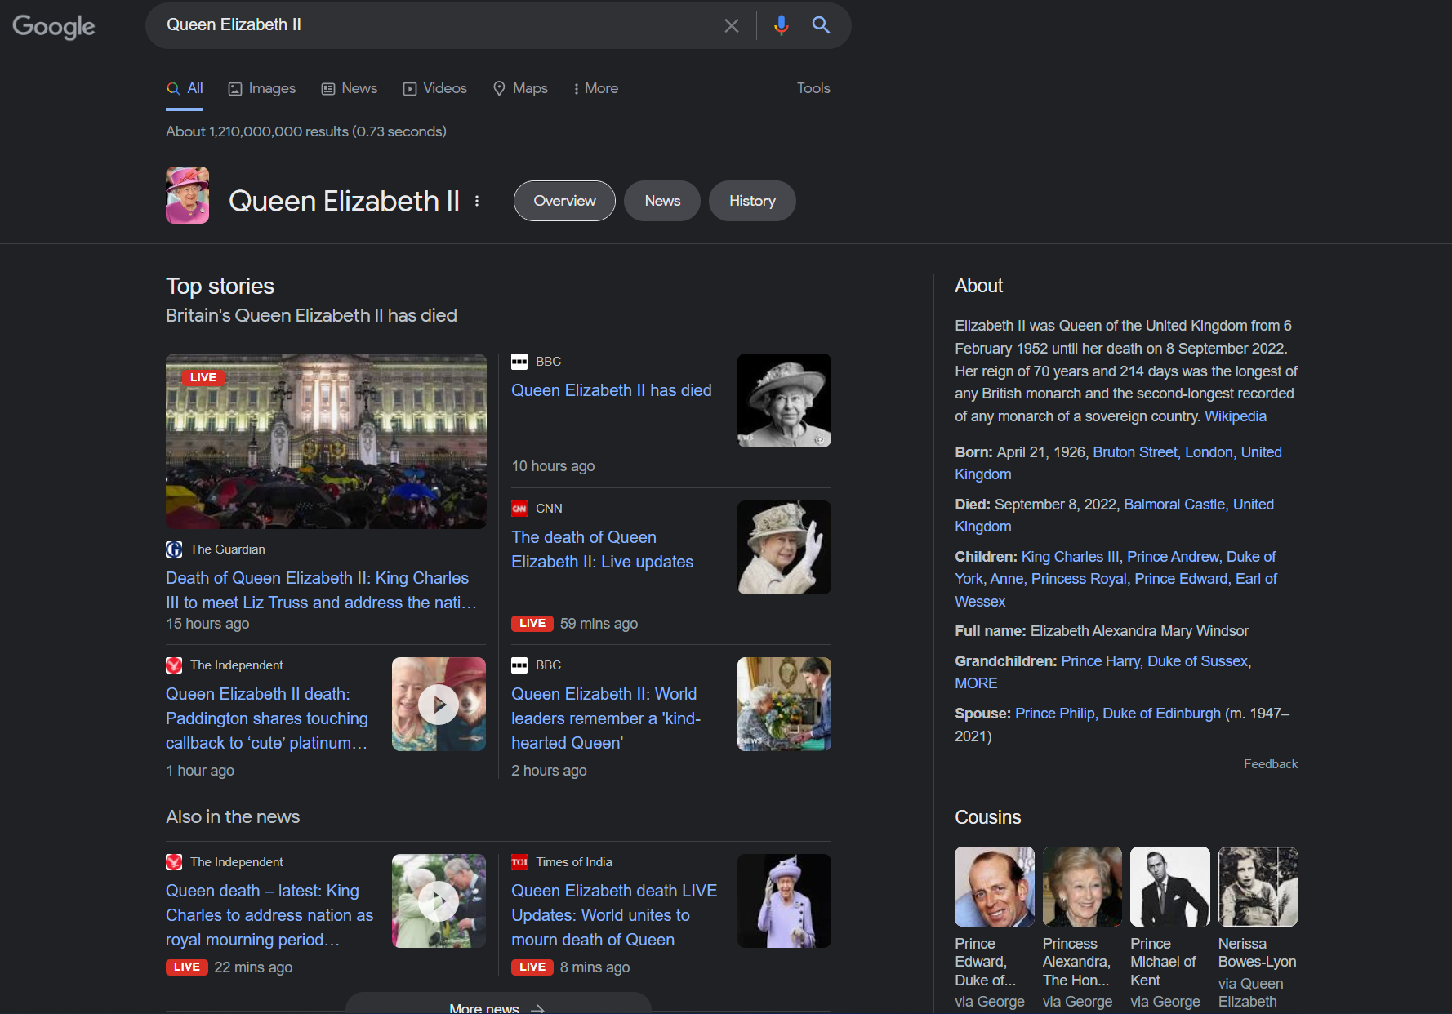Screen dimensions: 1452x1014
Task: Open BBC 'World leaders remember a kind-hearted Queen'
Action: tap(606, 718)
